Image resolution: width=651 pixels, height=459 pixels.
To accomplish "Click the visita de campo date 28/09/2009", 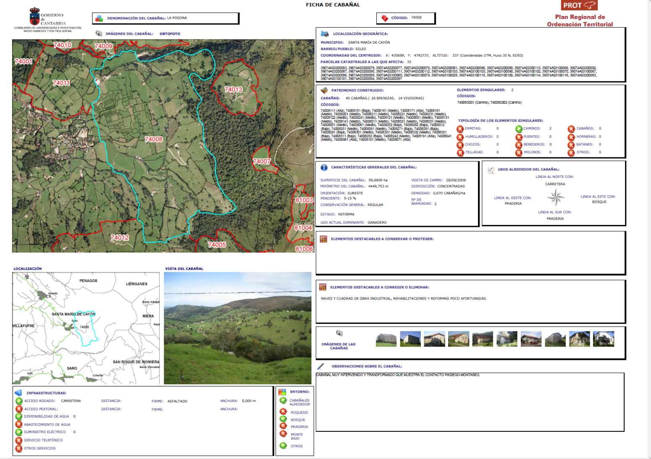I will coord(456,180).
